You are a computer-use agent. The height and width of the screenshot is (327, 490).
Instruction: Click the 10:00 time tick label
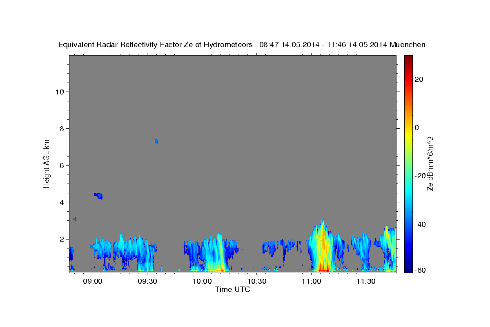pos(202,282)
